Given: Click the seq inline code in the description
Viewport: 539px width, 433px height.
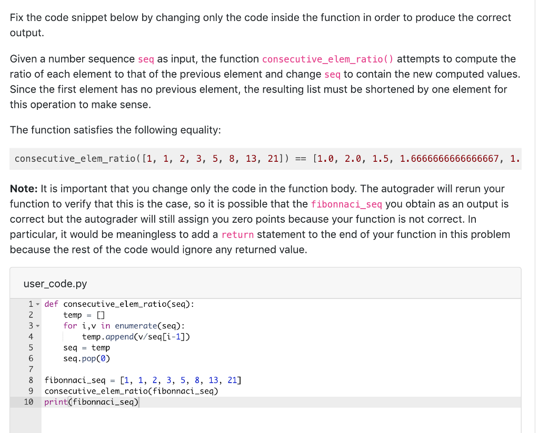Looking at the screenshot, I should (x=146, y=59).
